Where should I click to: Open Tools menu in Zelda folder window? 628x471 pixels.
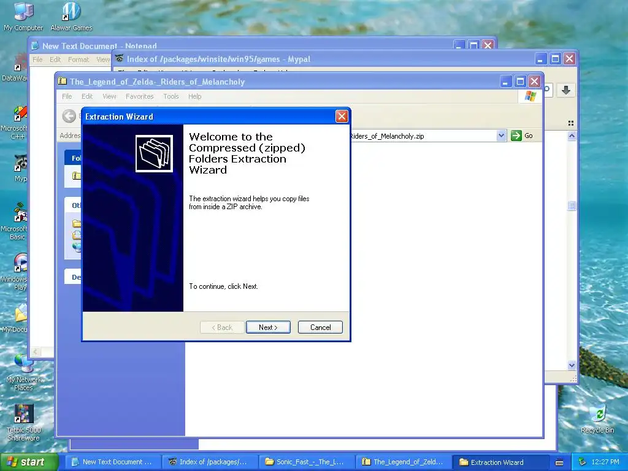(170, 96)
